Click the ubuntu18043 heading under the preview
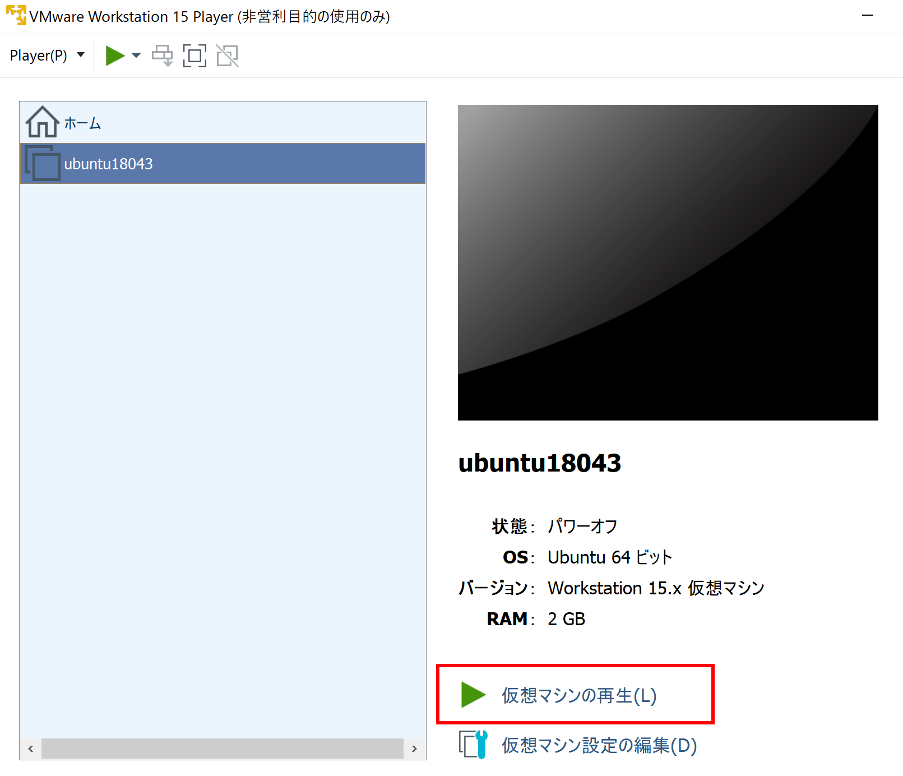The image size is (903, 776). [x=540, y=463]
